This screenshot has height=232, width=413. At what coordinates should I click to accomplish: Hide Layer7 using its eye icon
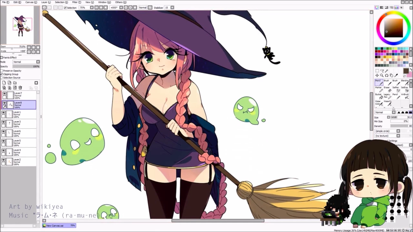4,93
